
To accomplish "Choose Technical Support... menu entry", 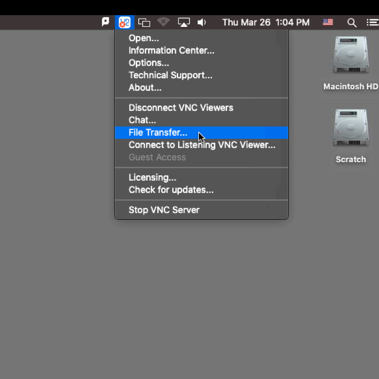I will click(x=201, y=75).
